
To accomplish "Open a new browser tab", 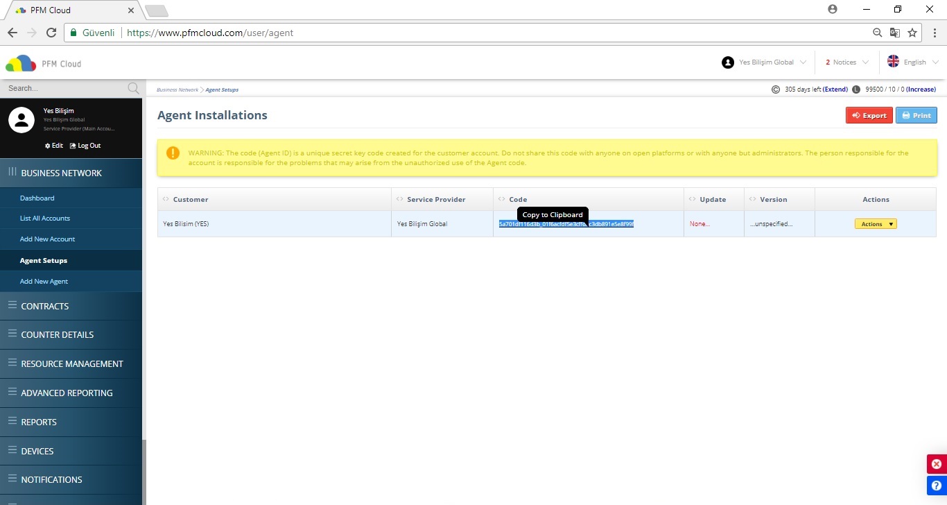I will click(156, 10).
